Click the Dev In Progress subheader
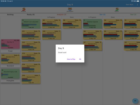Screen dimensions: 140x105 pyautogui.click(x=92, y=17)
